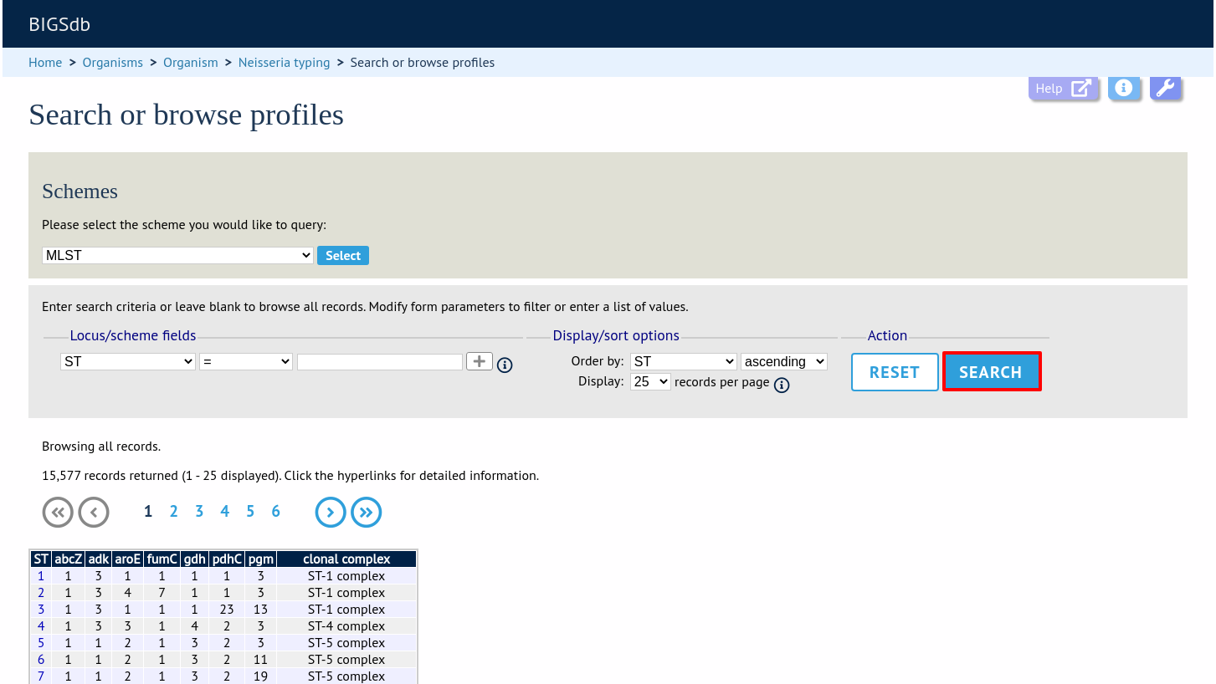Go to previous page arrow
The width and height of the screenshot is (1216, 684).
coord(94,512)
